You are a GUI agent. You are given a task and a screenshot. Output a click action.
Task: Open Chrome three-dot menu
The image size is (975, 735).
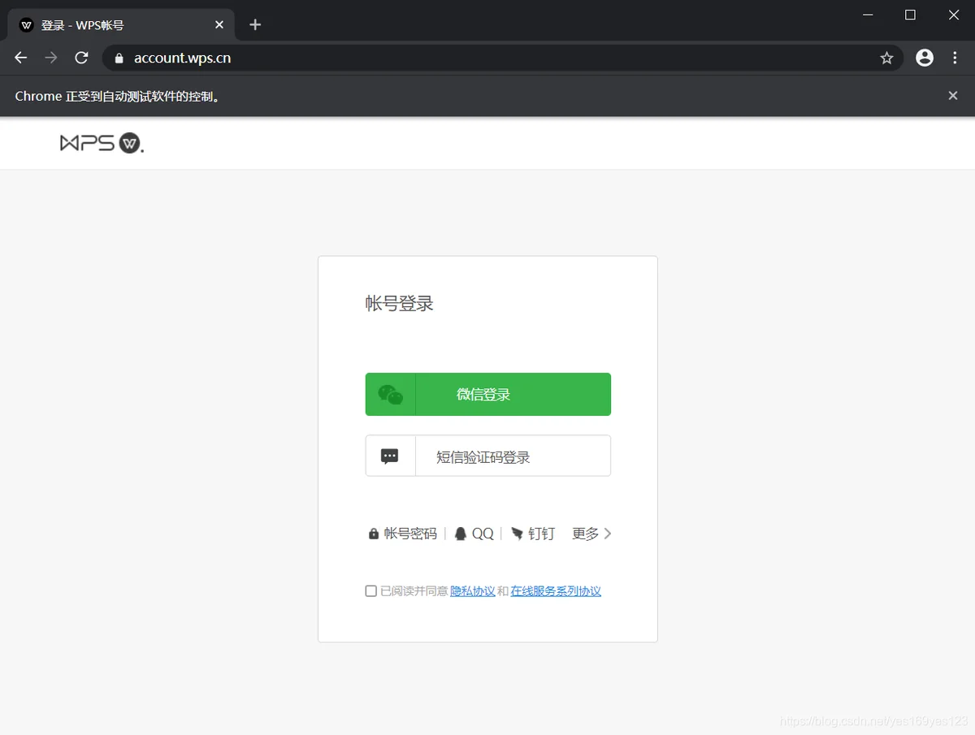[x=955, y=58]
